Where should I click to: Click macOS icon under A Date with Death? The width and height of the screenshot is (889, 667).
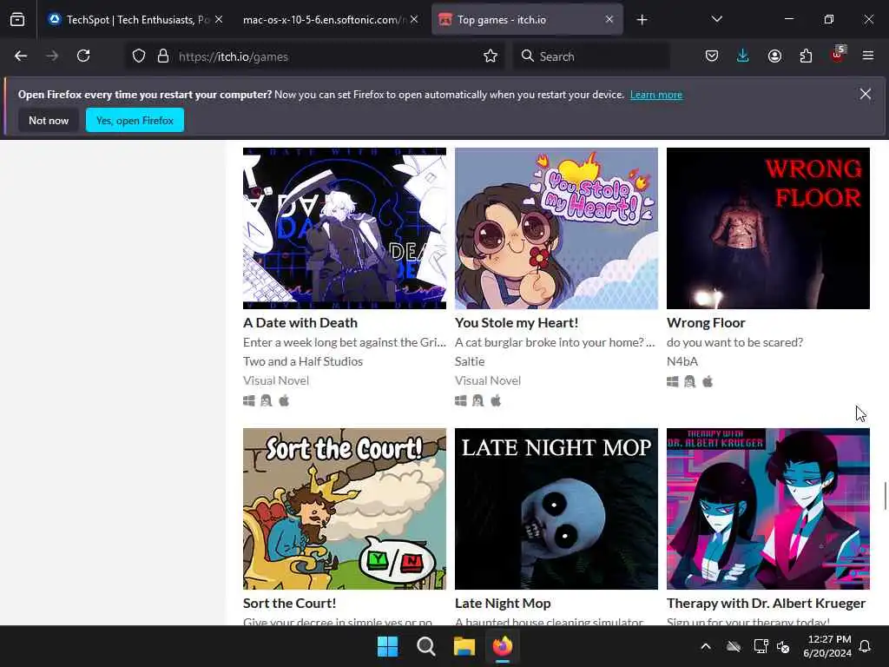[x=284, y=401]
